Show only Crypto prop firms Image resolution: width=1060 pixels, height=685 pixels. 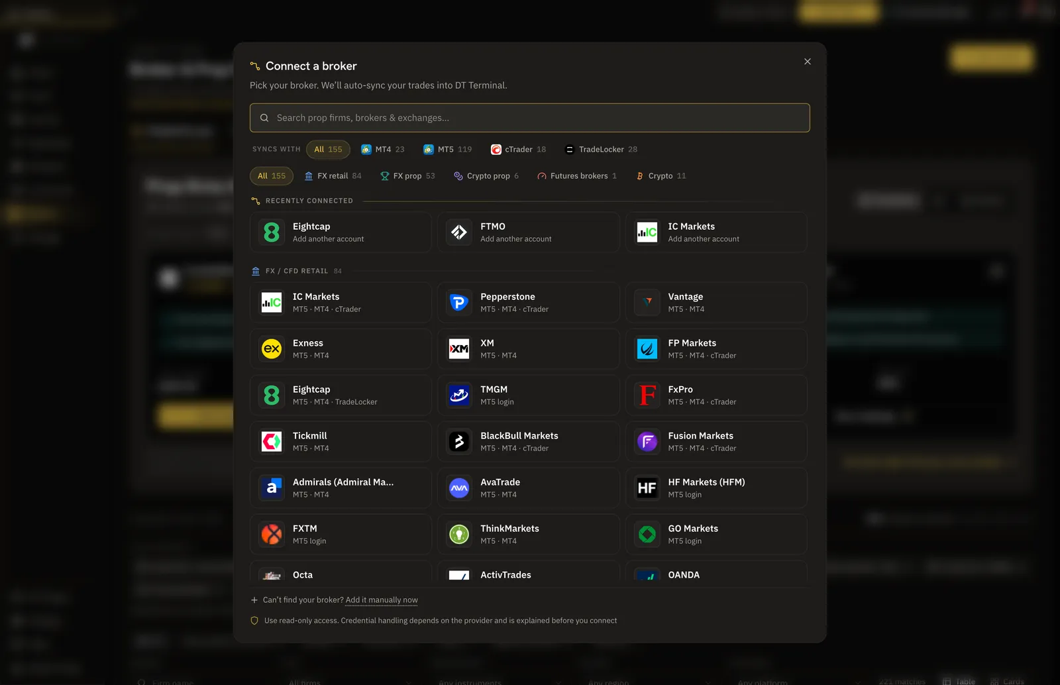point(486,176)
